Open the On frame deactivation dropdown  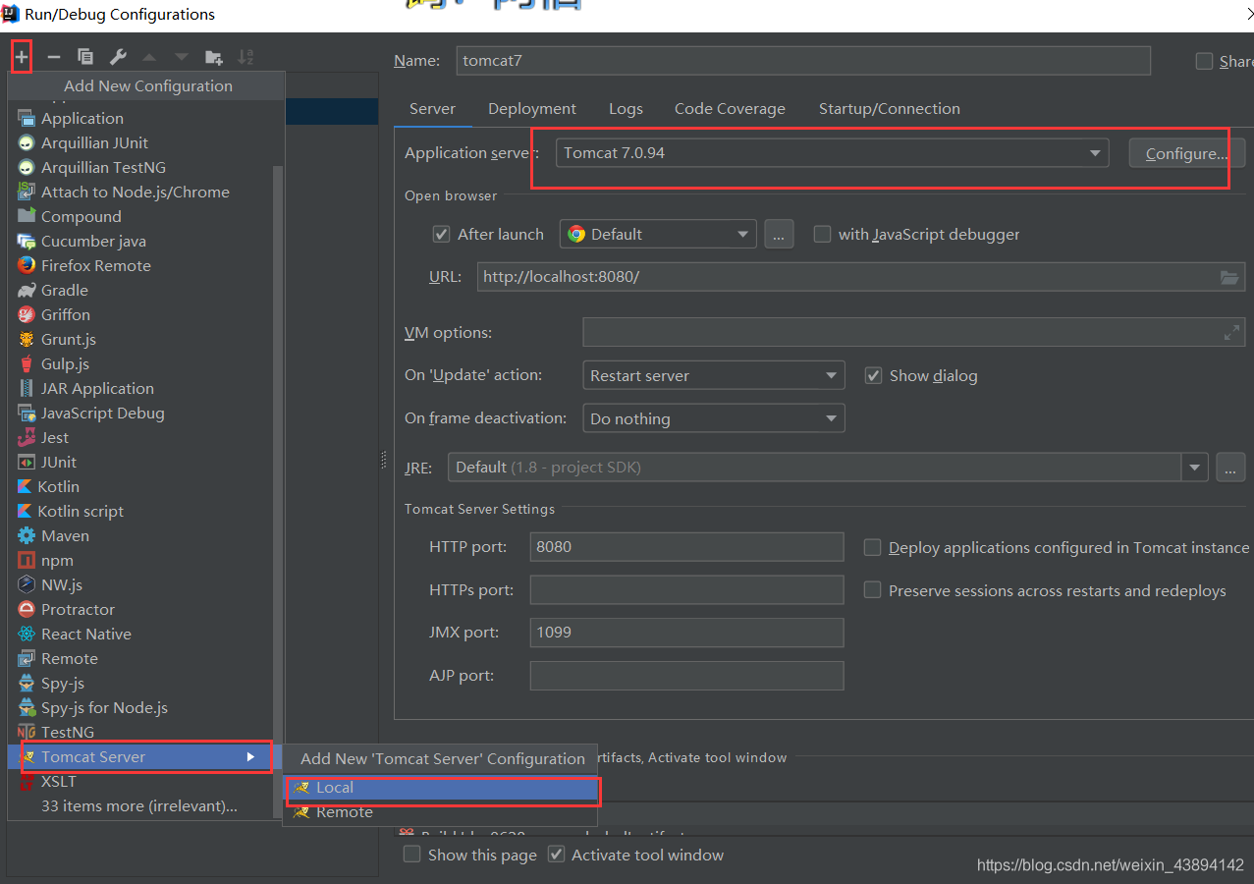tap(714, 418)
